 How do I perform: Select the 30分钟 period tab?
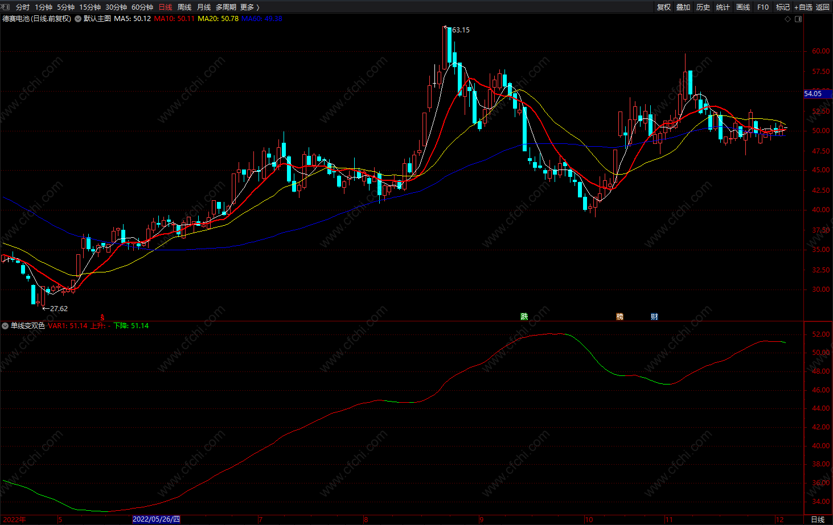pos(116,7)
